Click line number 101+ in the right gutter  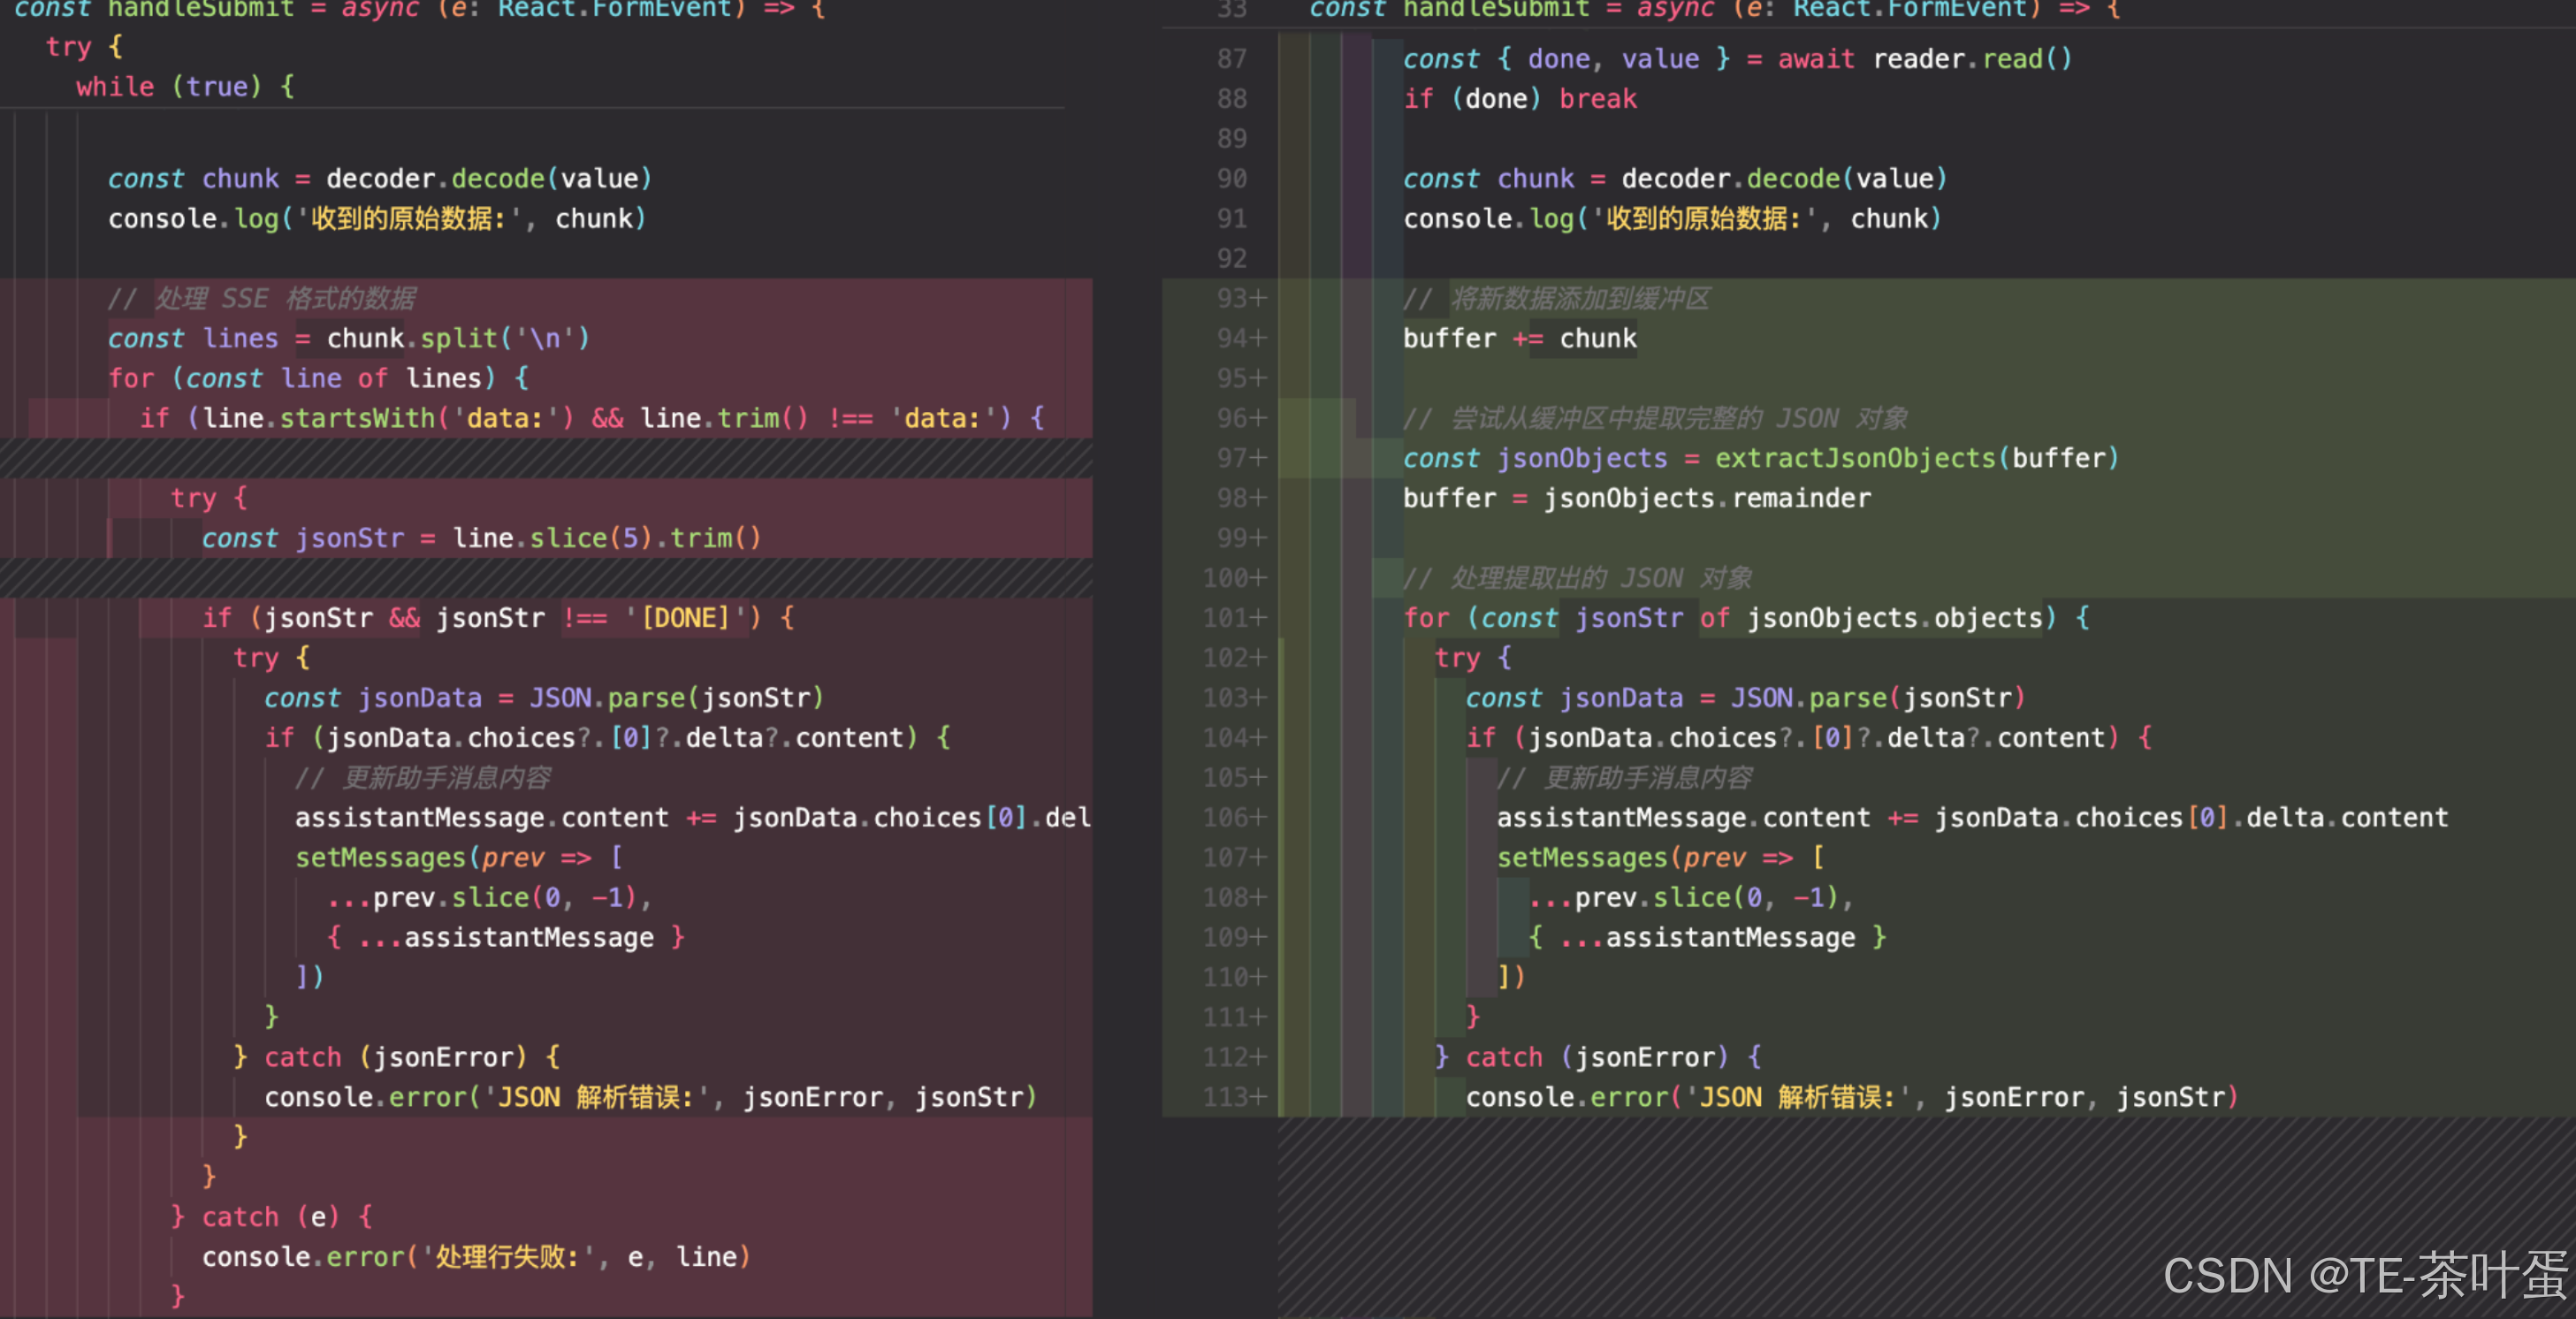coord(1234,618)
